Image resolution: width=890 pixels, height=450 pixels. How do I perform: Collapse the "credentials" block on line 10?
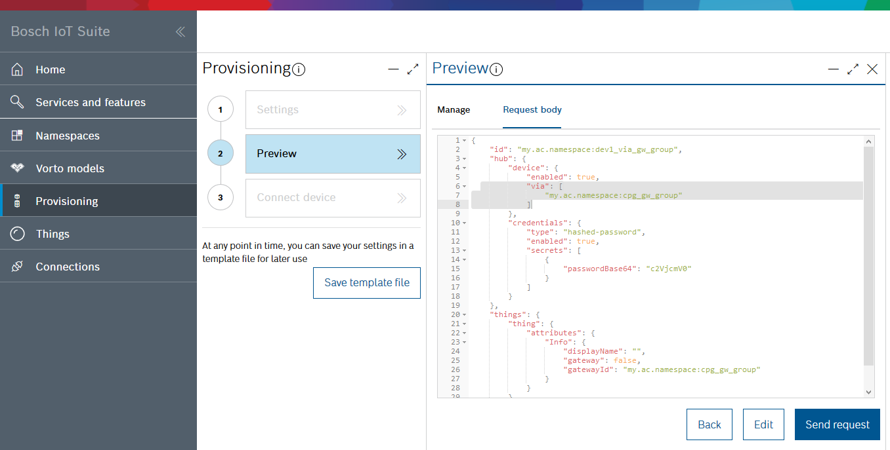click(x=465, y=223)
